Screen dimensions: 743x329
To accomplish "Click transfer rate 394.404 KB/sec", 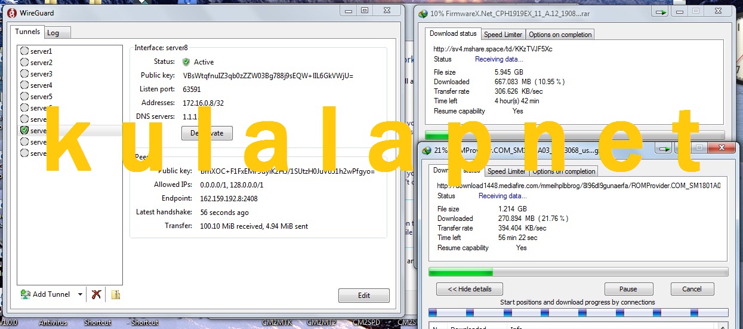I will pyautogui.click(x=522, y=228).
